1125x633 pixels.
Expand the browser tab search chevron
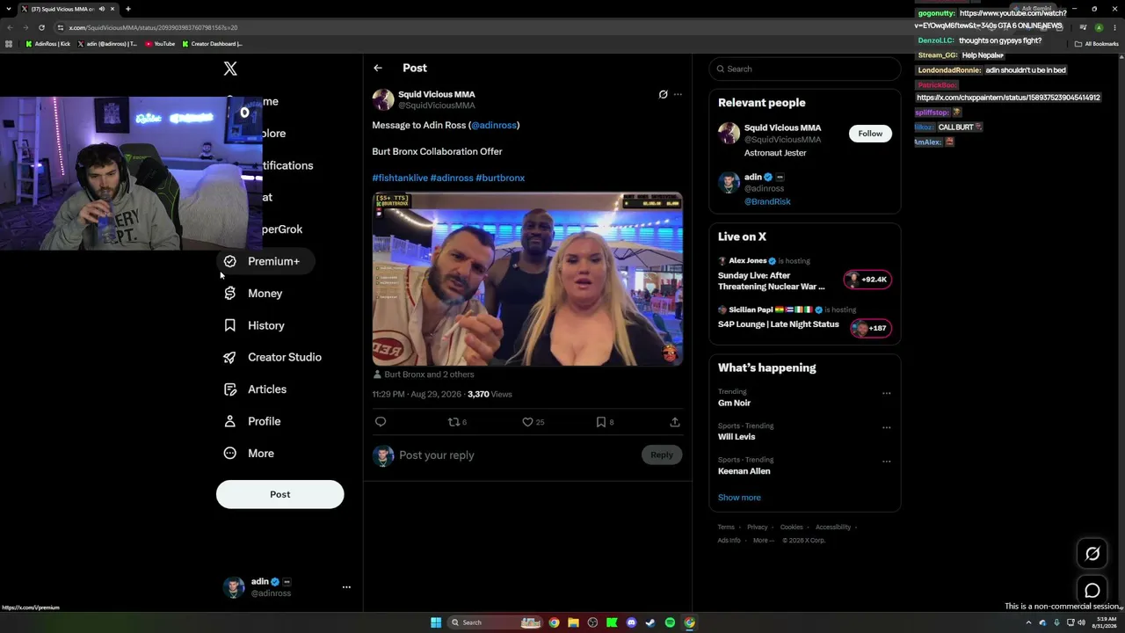(x=9, y=9)
